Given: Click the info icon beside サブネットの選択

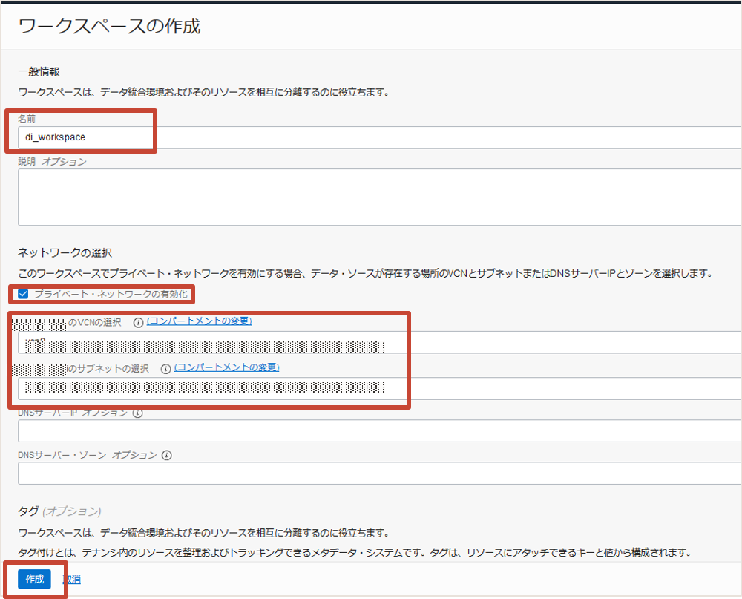Looking at the screenshot, I should [165, 369].
